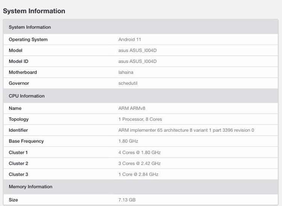Select the Model ID value asus ASUS_I004D
Viewport: 282px width, 206px height.
(137, 61)
